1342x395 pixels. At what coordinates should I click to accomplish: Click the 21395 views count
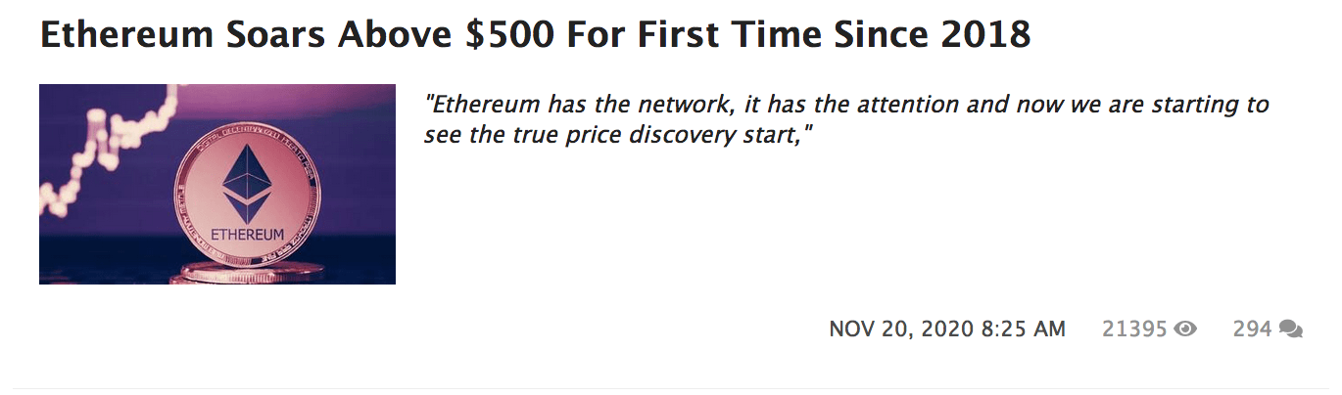[x=1134, y=329]
